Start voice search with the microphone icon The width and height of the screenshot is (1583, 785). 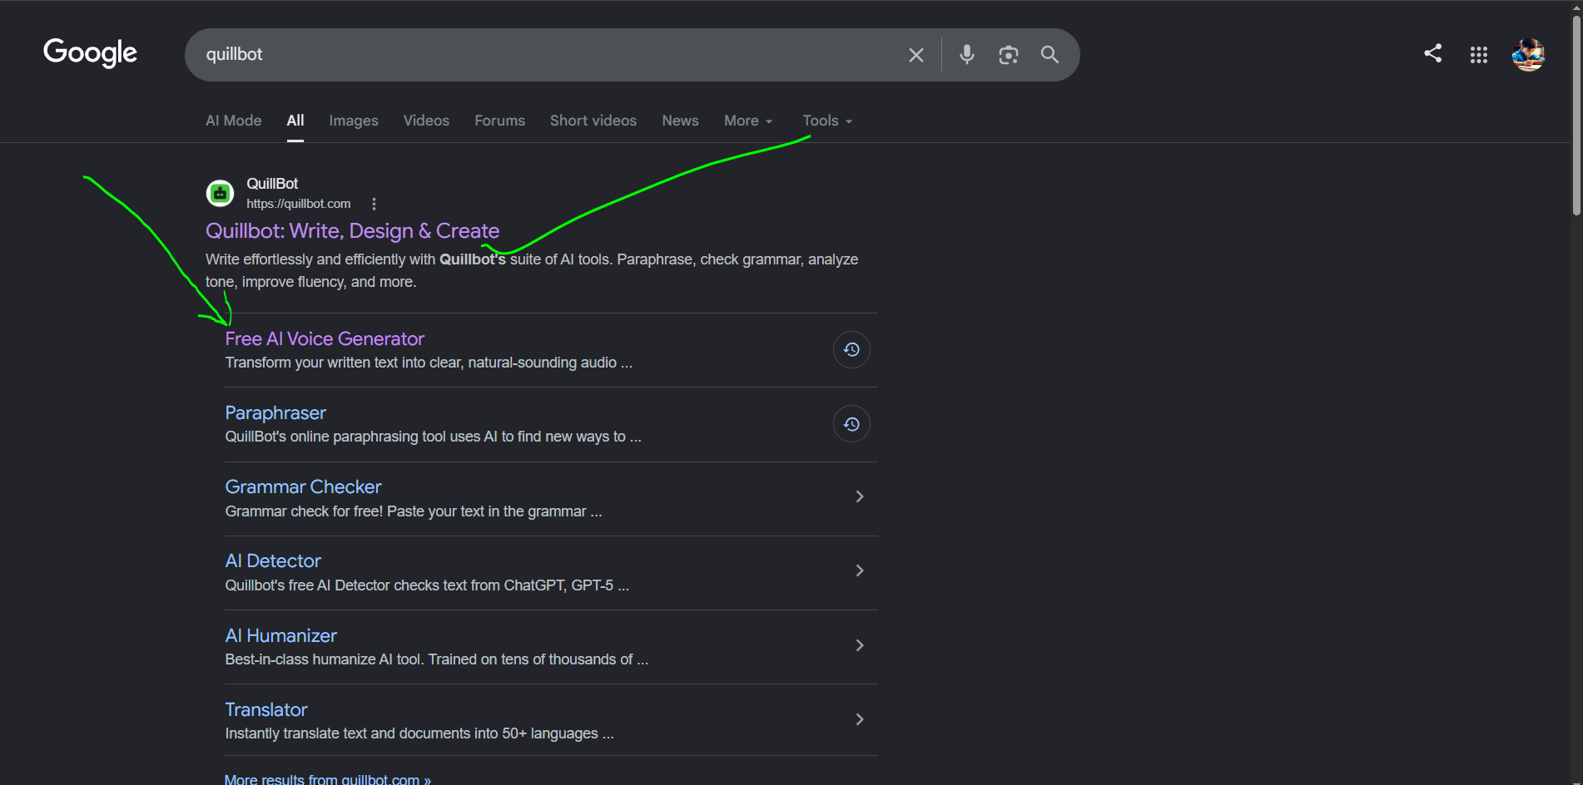(x=966, y=55)
